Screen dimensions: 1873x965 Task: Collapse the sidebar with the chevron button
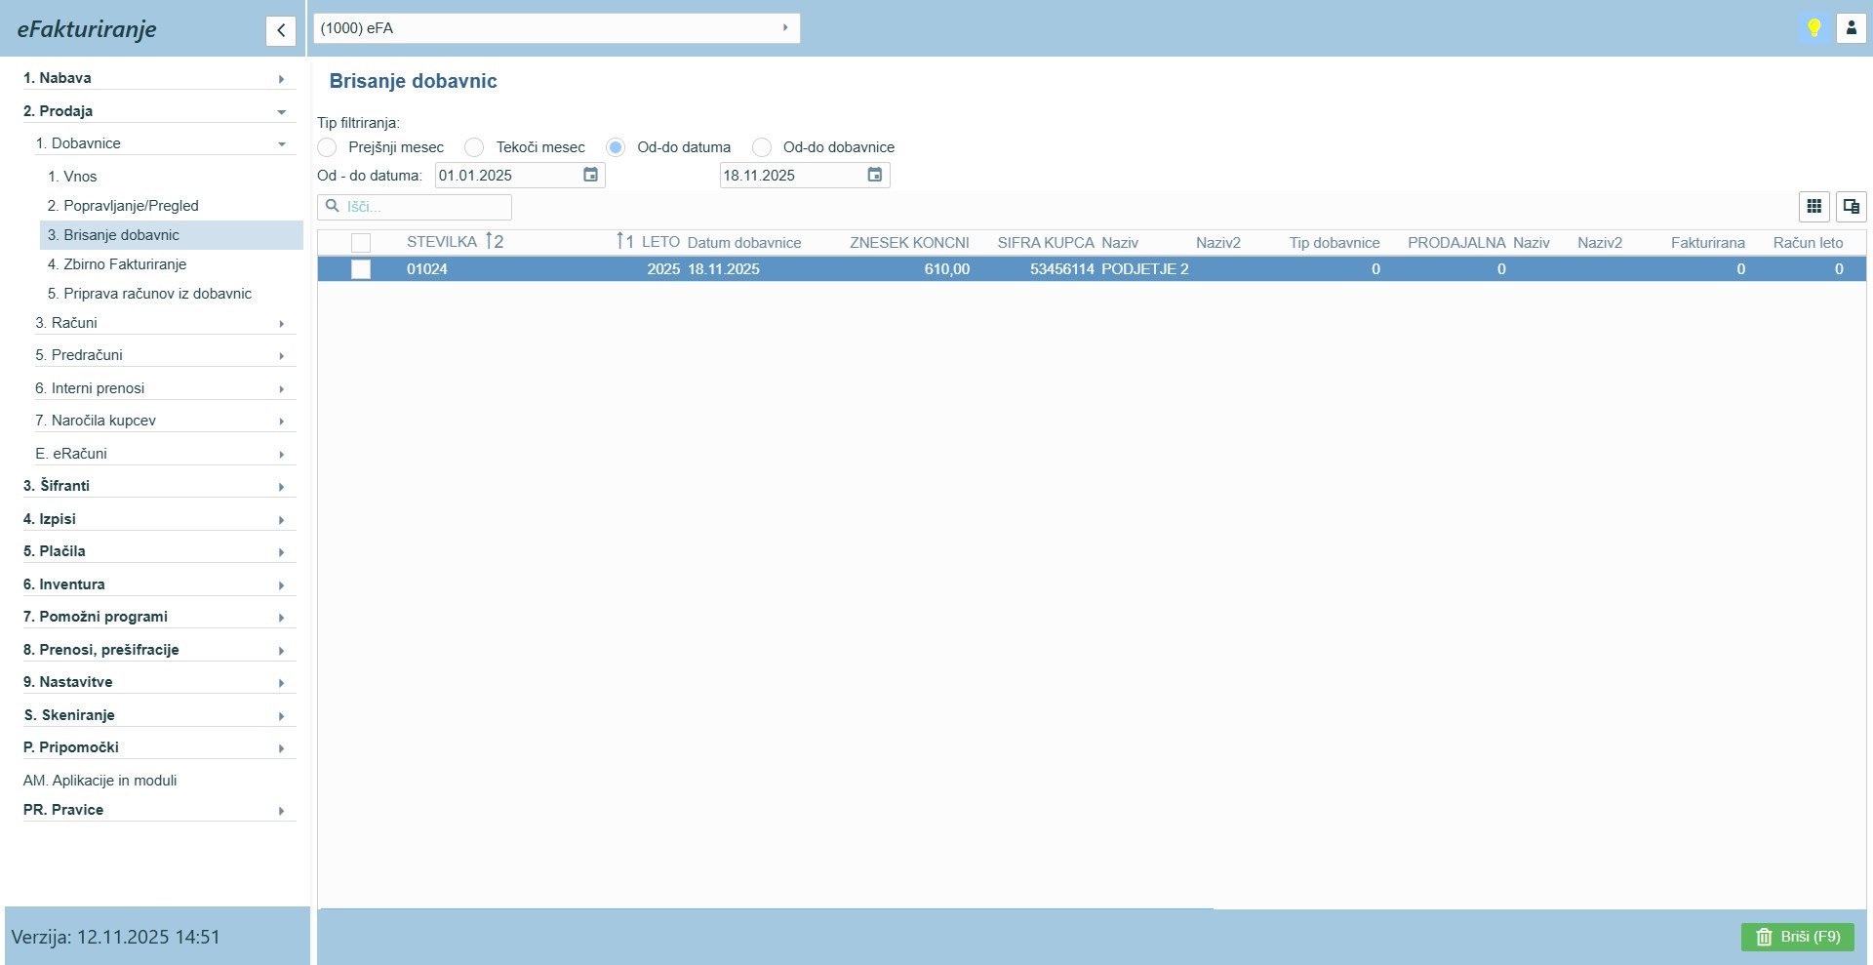280,30
